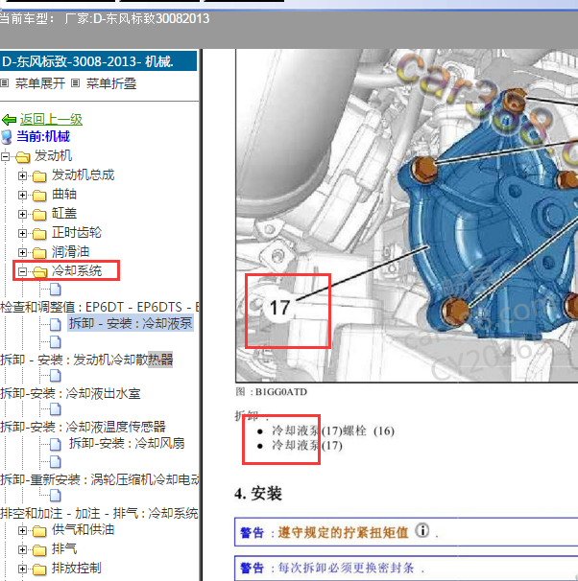Image resolution: width=578 pixels, height=581 pixels.
Task: Click the 冷却系统 open folder icon
Action: [39, 272]
